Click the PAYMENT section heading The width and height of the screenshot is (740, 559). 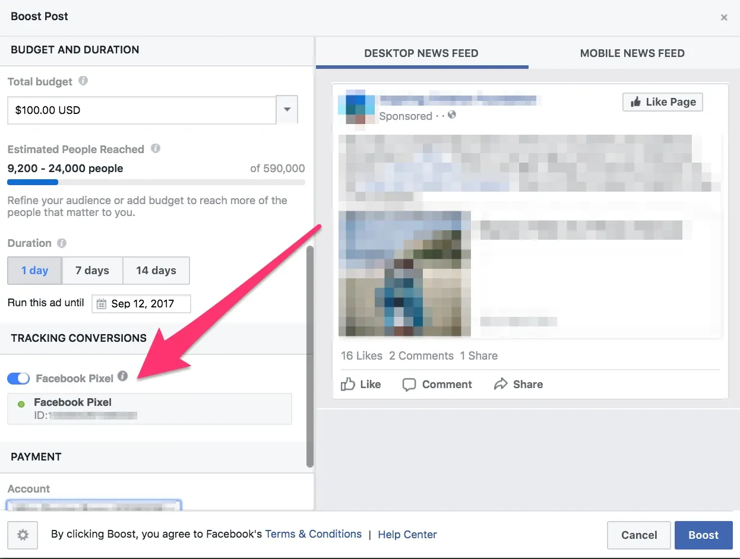pyautogui.click(x=36, y=457)
